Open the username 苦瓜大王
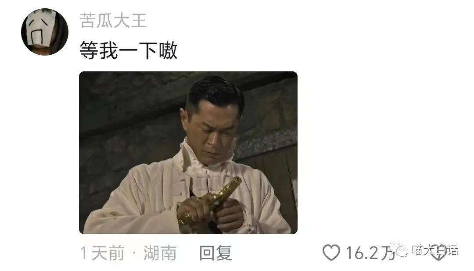 (x=113, y=21)
